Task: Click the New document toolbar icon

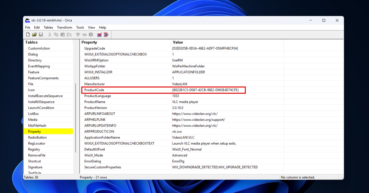Action: 28,35
